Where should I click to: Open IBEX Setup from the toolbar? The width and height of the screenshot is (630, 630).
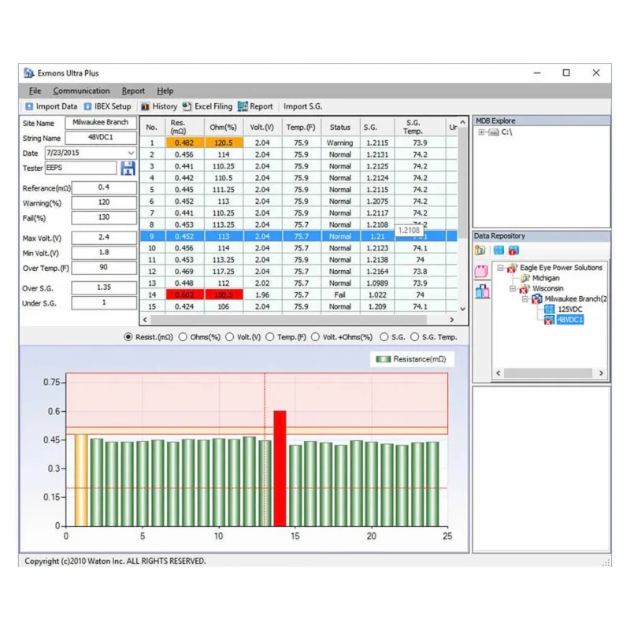point(88,106)
